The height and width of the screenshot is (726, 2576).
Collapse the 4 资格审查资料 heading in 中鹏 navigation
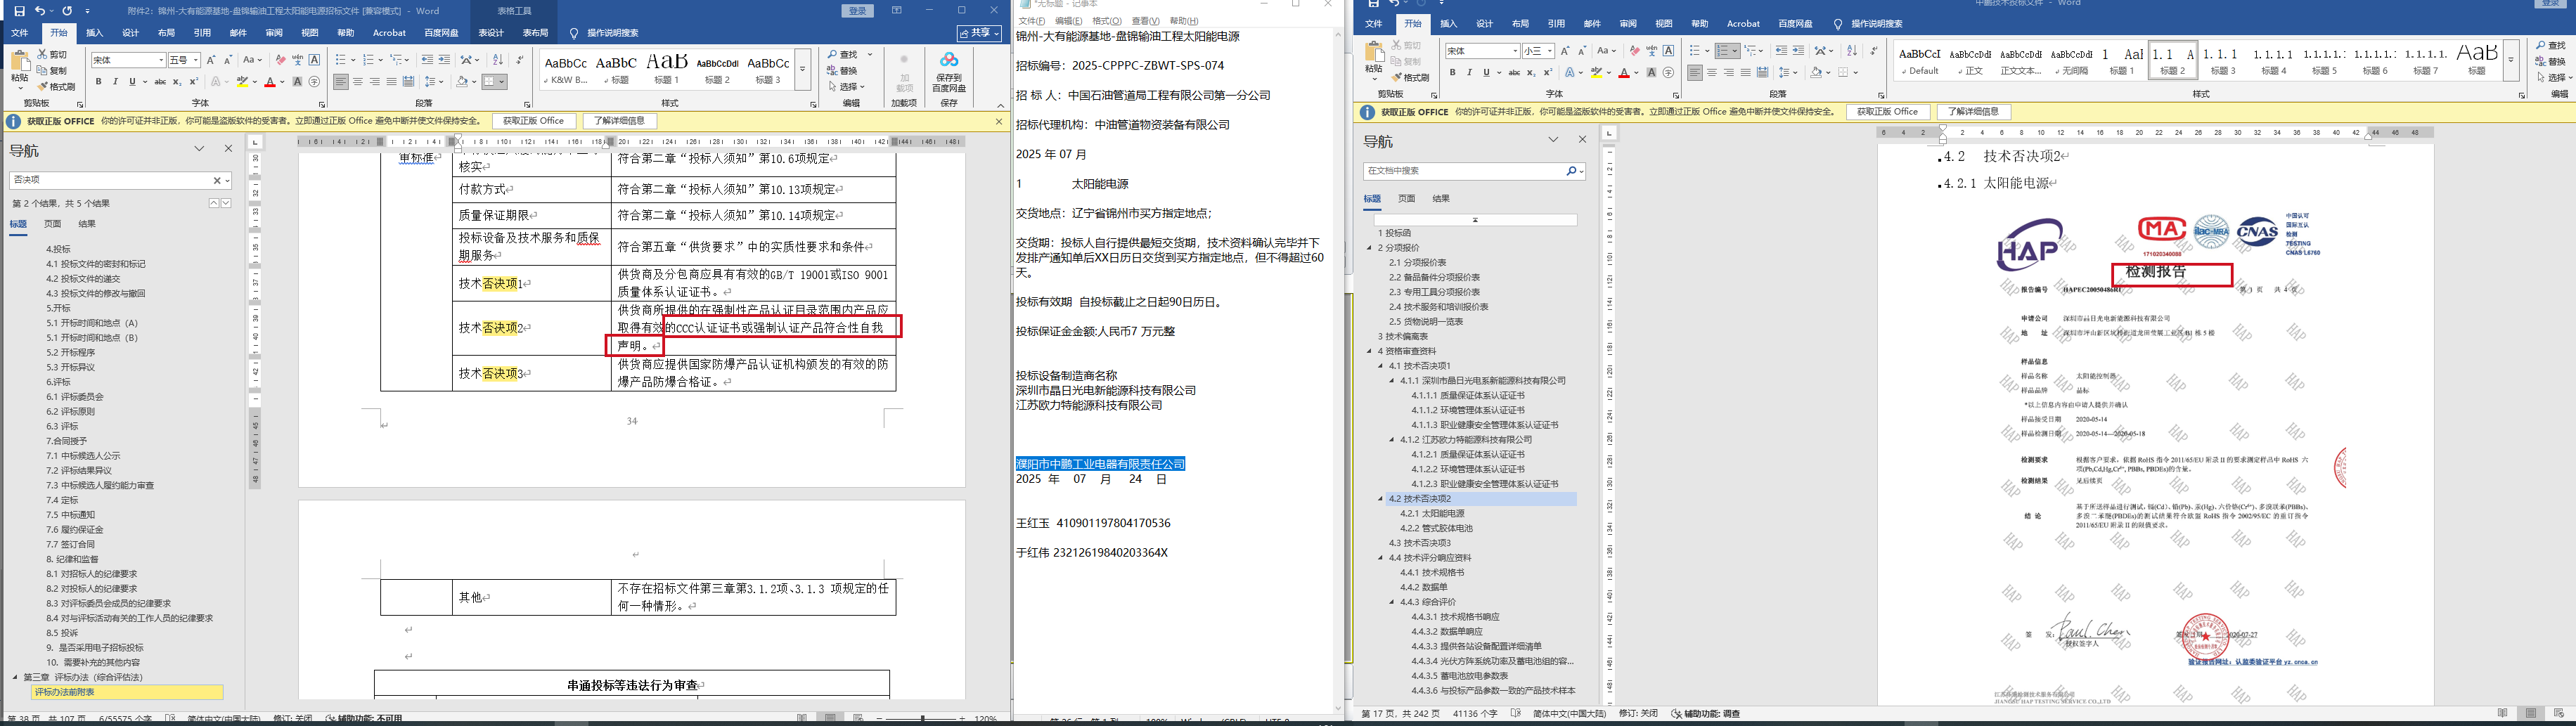(1370, 351)
